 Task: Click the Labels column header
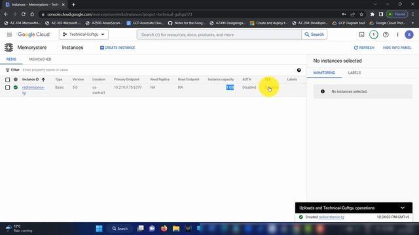coord(292,80)
